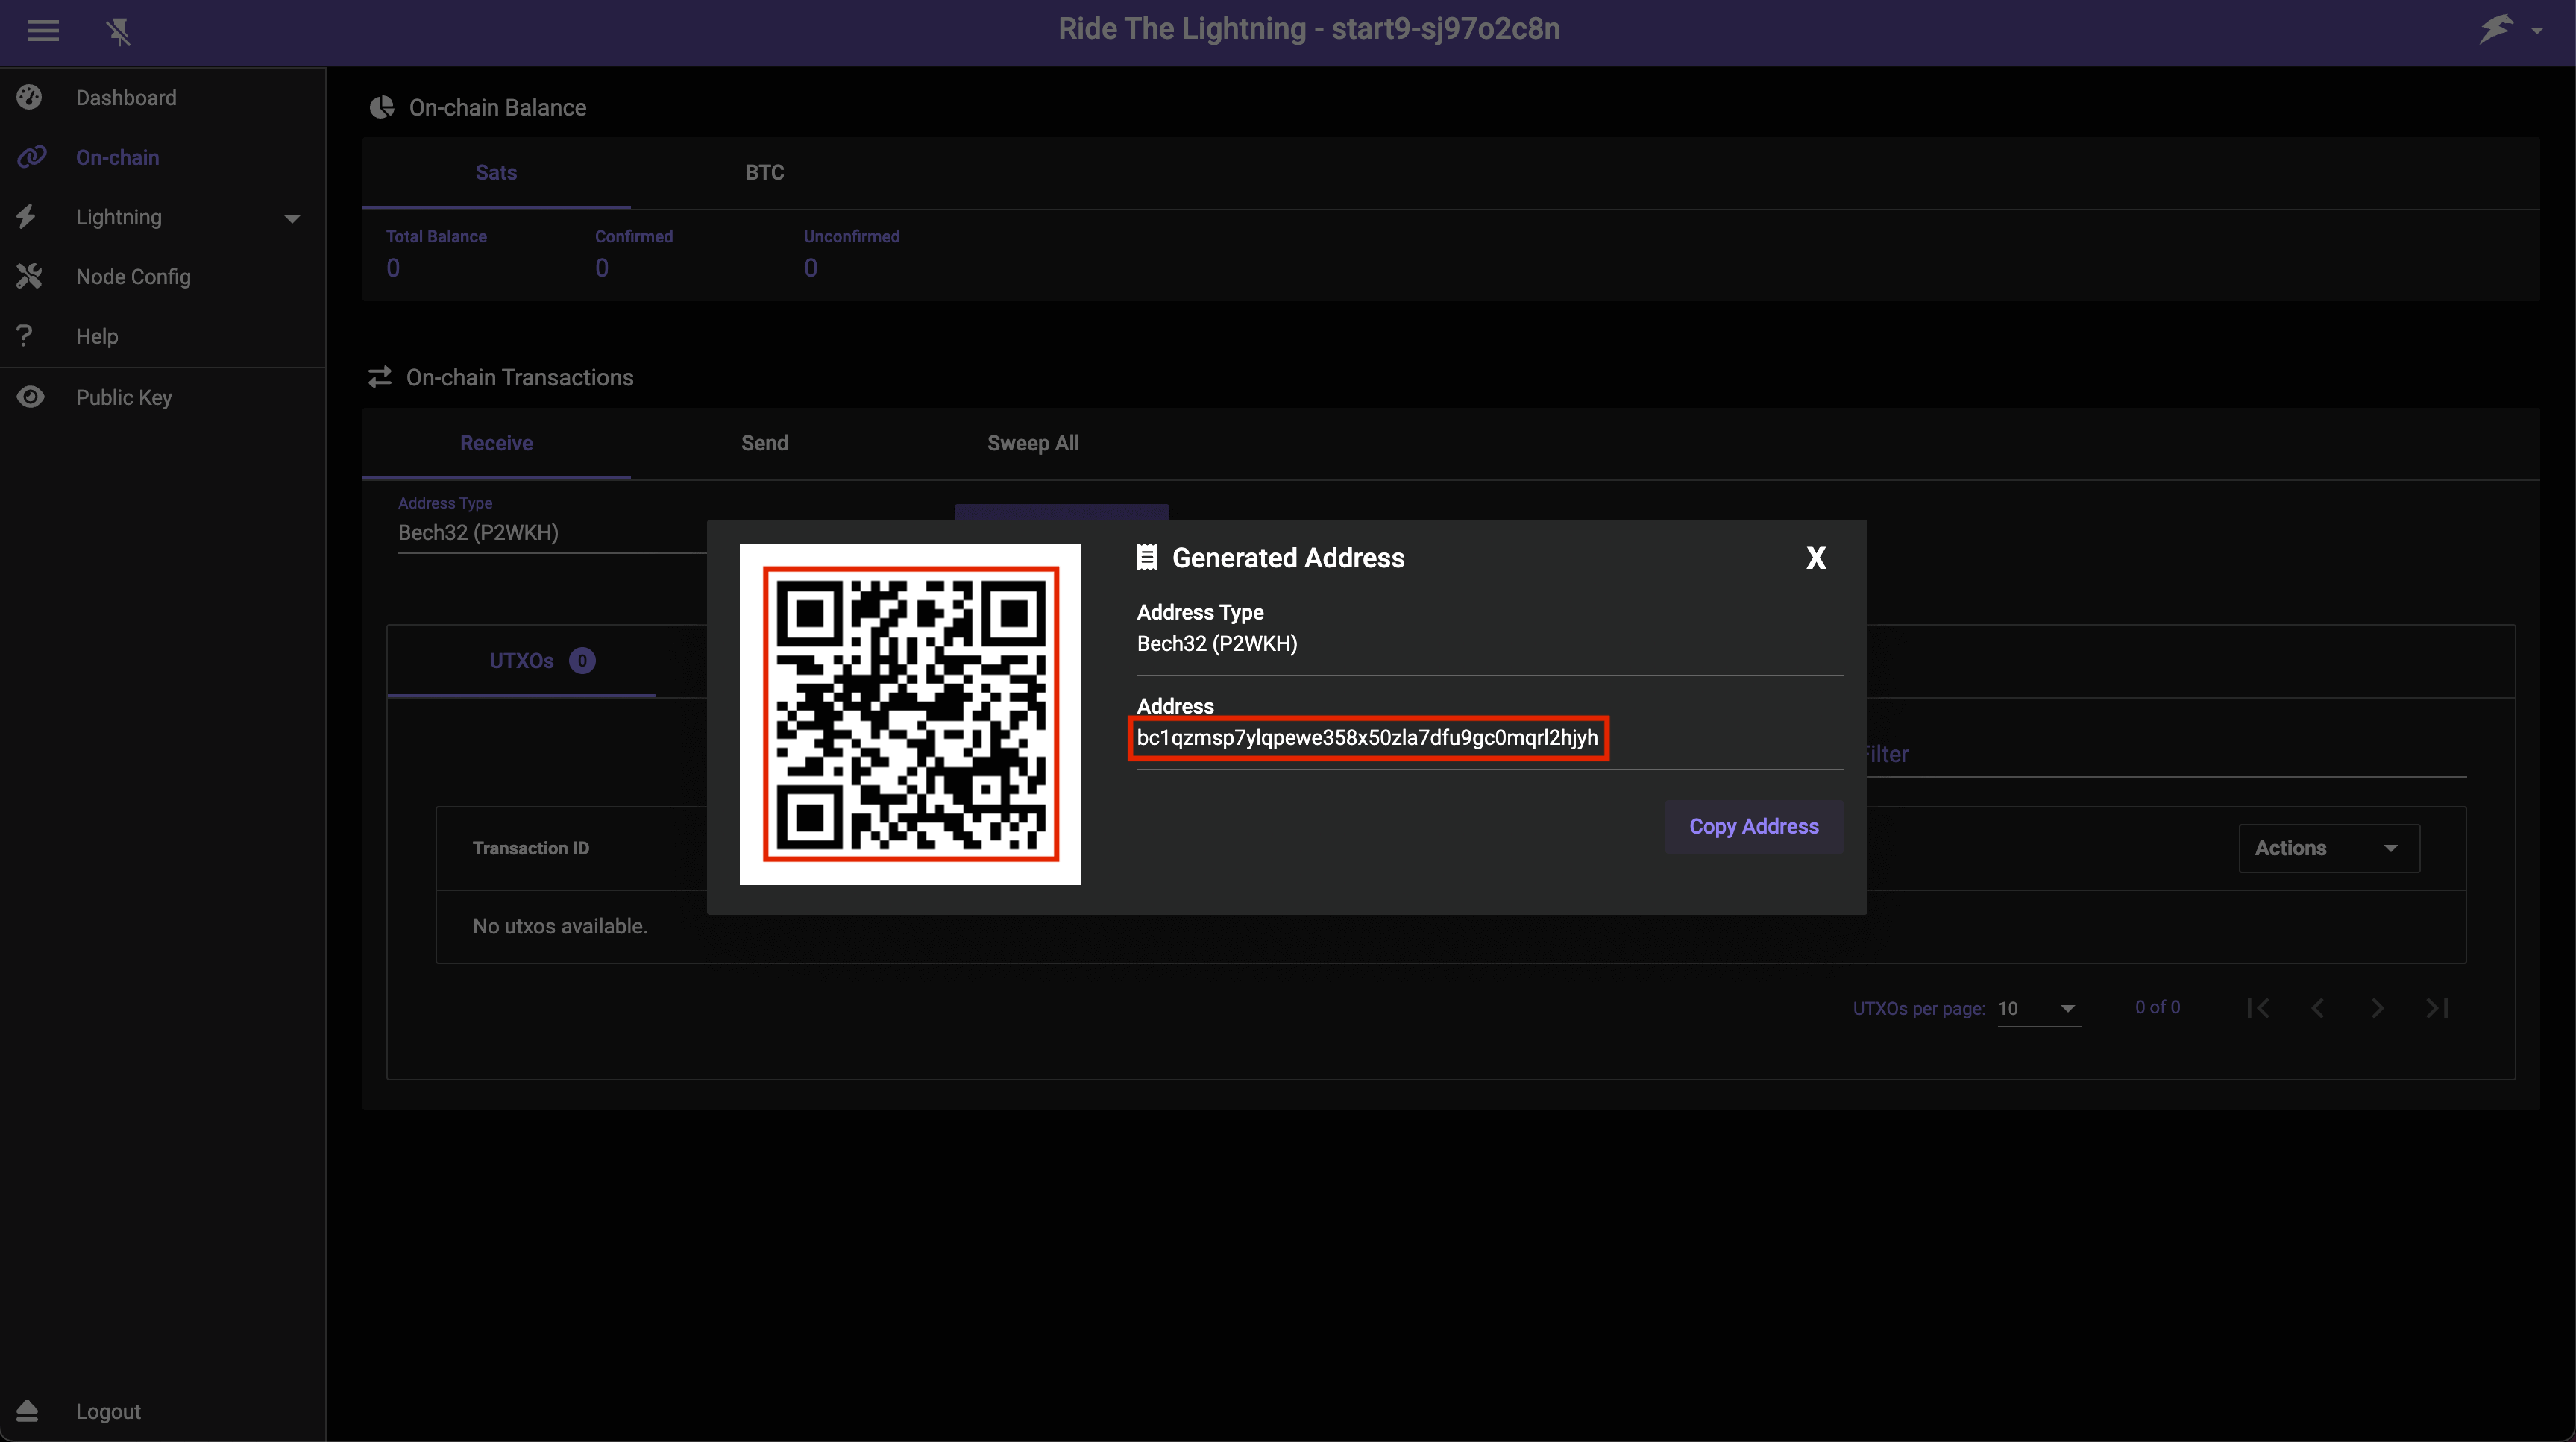Click the Logout eject icon
Image resolution: width=2576 pixels, height=1442 pixels.
tap(27, 1411)
